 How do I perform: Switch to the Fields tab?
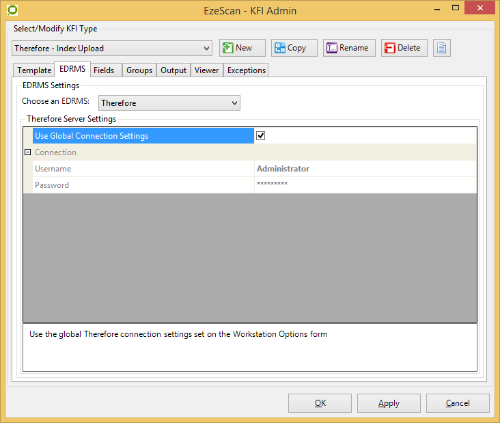click(x=104, y=70)
